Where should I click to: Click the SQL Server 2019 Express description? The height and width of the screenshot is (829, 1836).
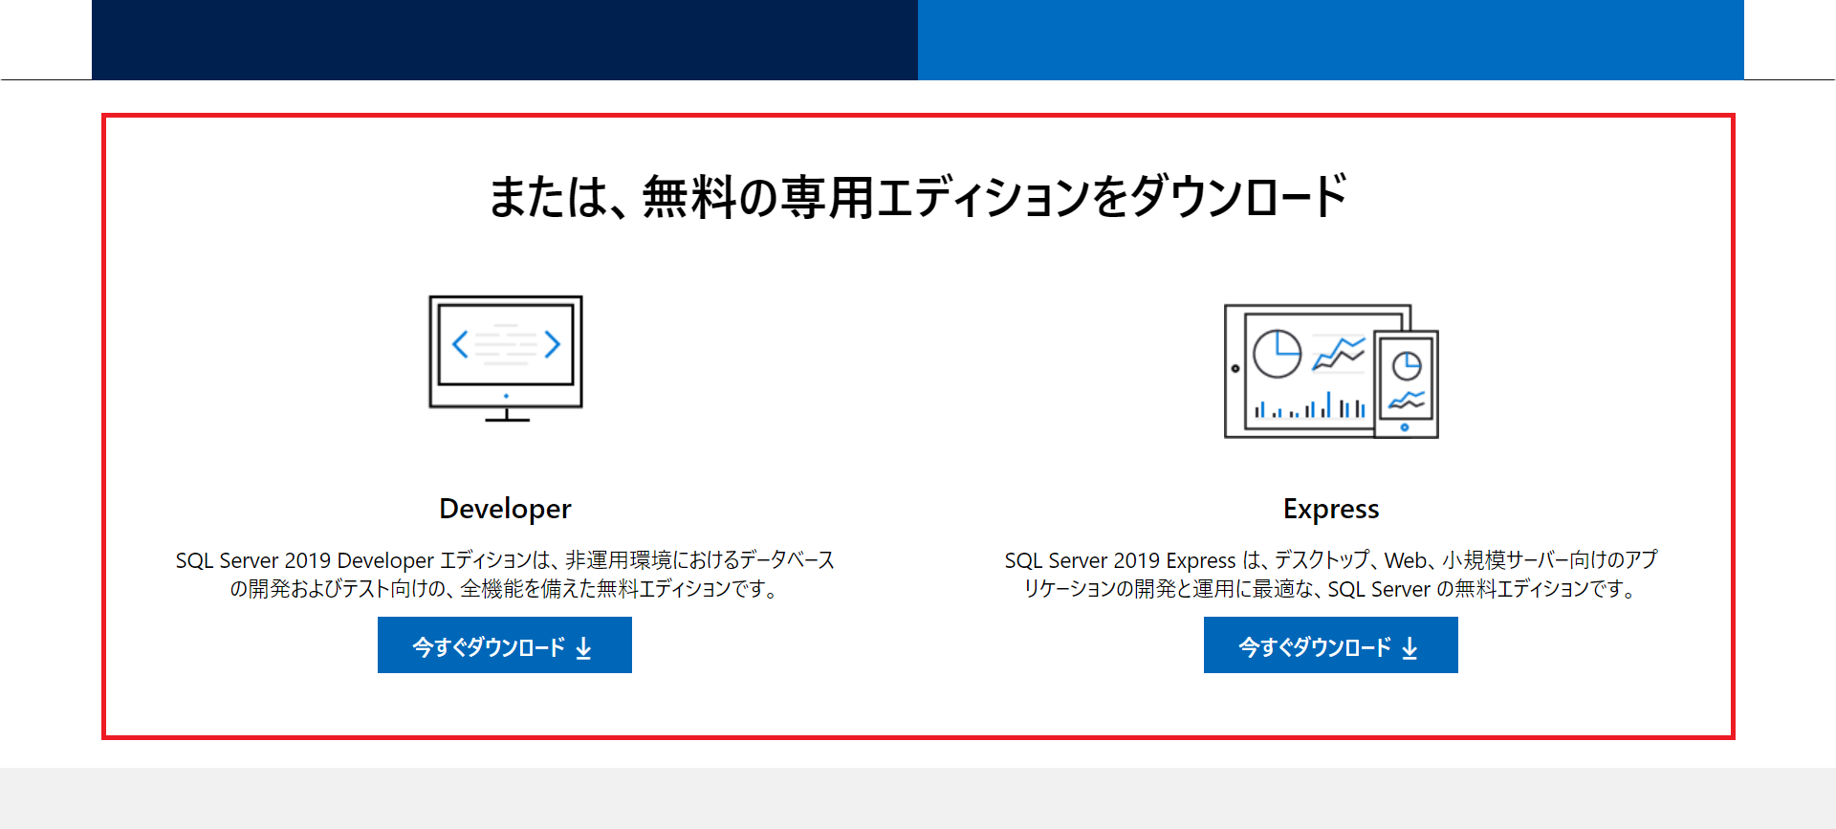[1331, 574]
